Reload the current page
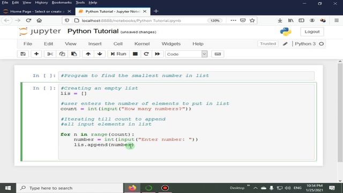 tap(28, 20)
